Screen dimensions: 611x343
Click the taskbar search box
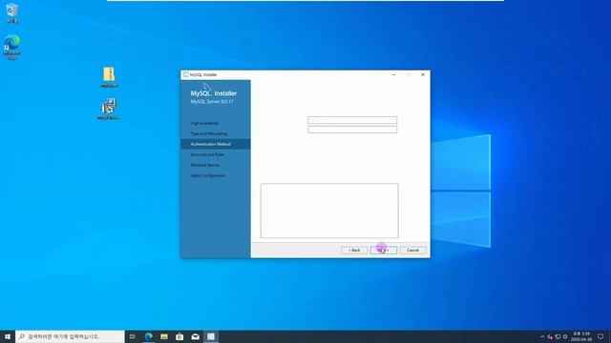point(70,336)
